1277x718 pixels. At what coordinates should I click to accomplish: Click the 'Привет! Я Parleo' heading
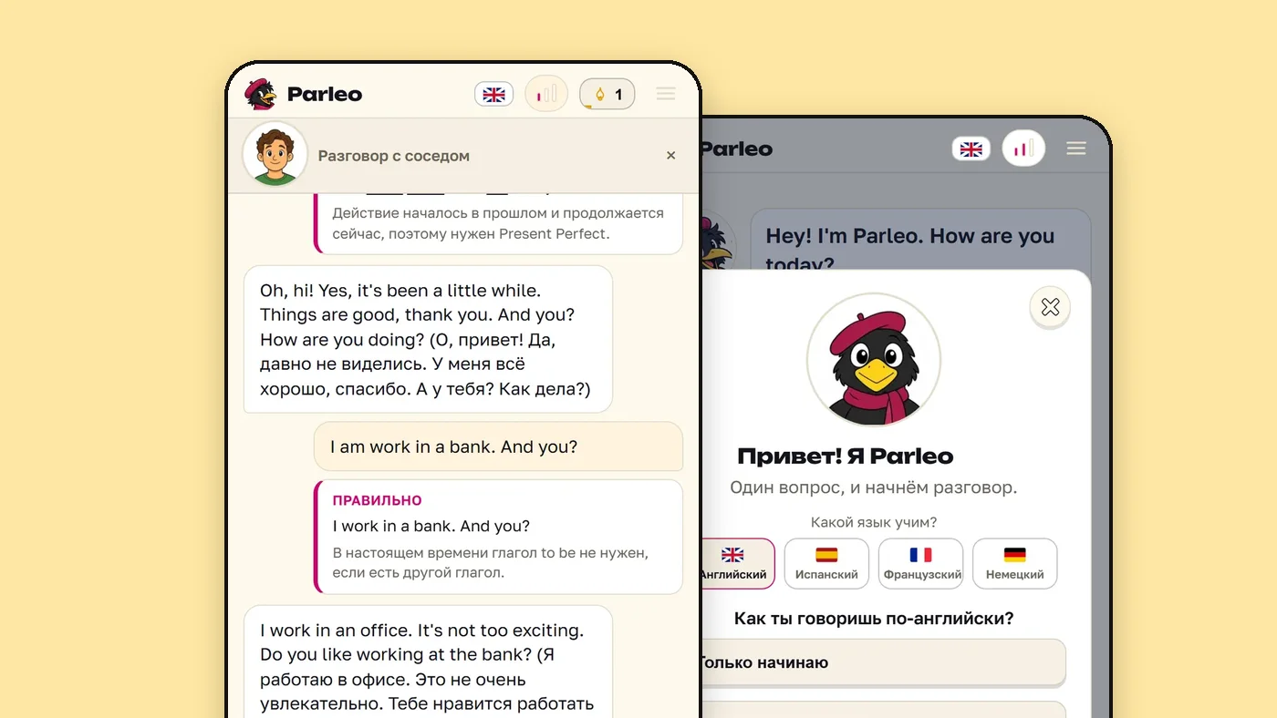pos(845,456)
